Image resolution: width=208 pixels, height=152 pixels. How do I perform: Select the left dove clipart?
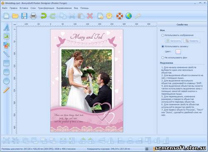click(61, 41)
